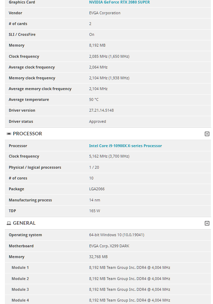The height and width of the screenshot is (304, 213).
Task: Open the NVIDIA GeForce RTX 2080 SUPER link
Action: pyautogui.click(x=119, y=2)
